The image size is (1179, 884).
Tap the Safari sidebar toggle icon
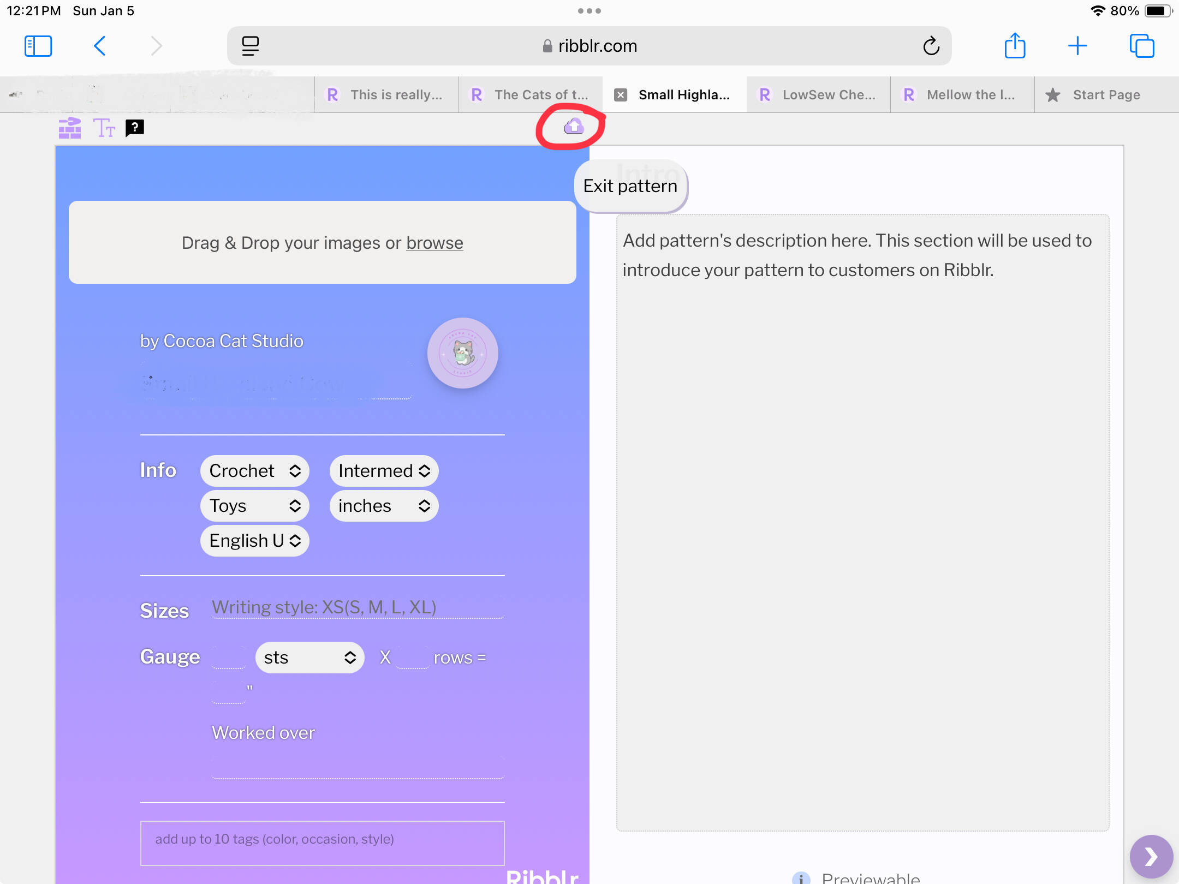point(38,46)
